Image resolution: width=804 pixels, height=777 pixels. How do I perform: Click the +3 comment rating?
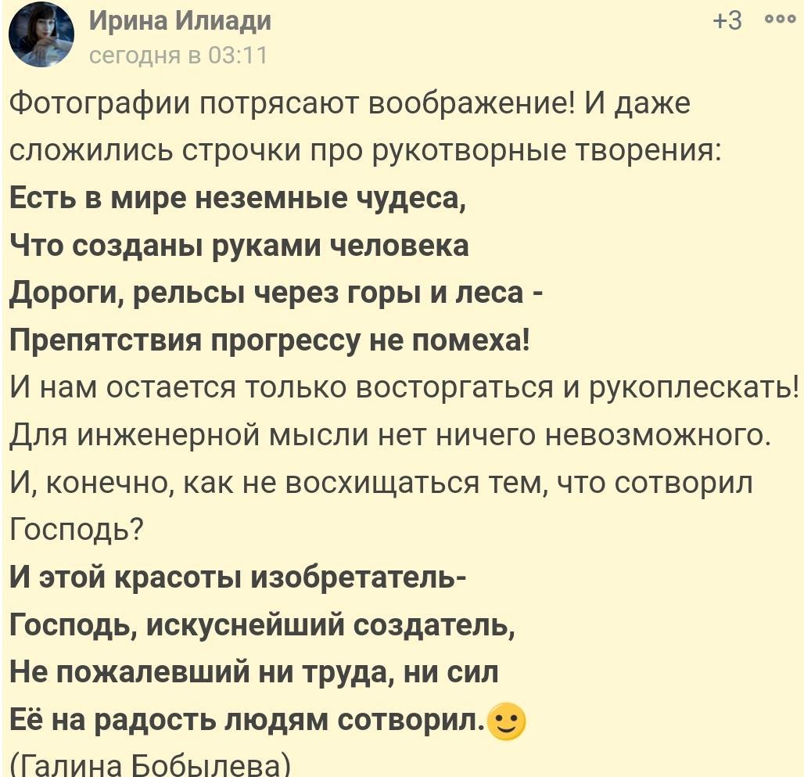click(727, 21)
